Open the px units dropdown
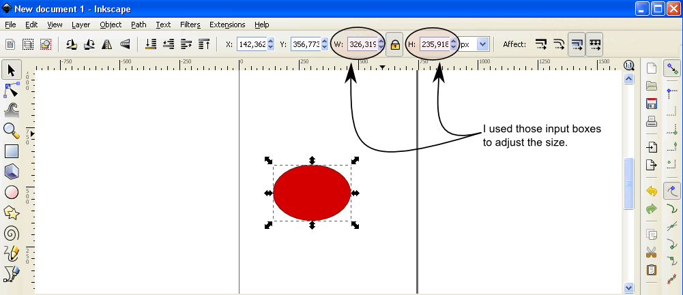The height and width of the screenshot is (295, 683). (483, 44)
